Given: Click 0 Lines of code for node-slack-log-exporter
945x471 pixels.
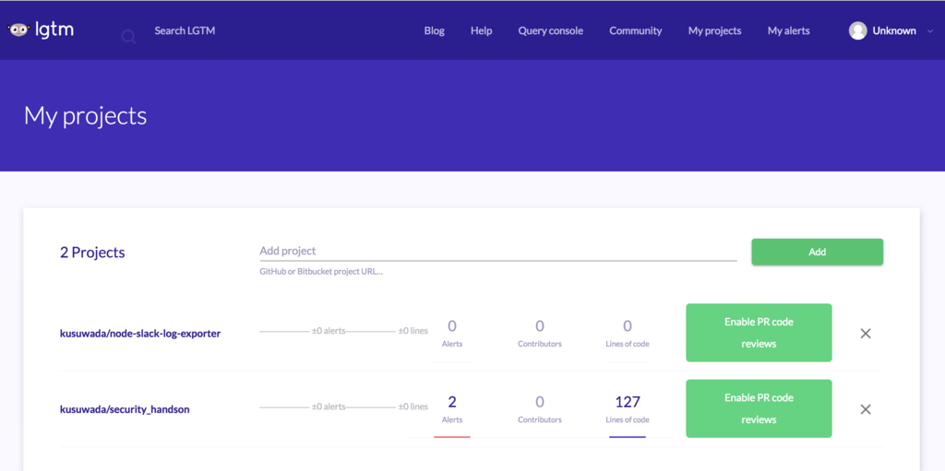Looking at the screenshot, I should [x=627, y=333].
